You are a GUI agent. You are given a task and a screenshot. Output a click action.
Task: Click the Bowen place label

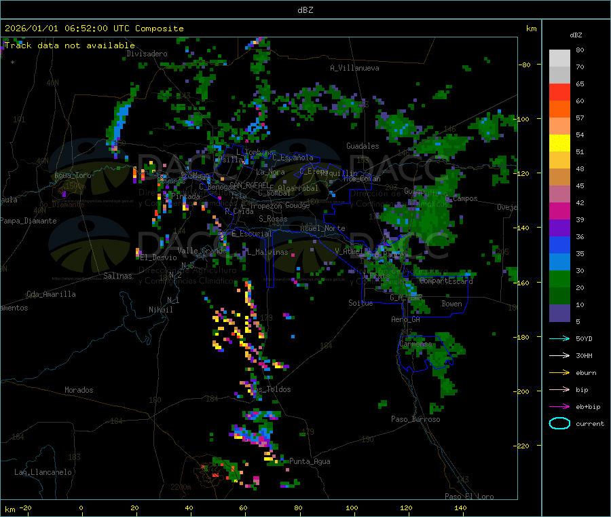pos(451,304)
